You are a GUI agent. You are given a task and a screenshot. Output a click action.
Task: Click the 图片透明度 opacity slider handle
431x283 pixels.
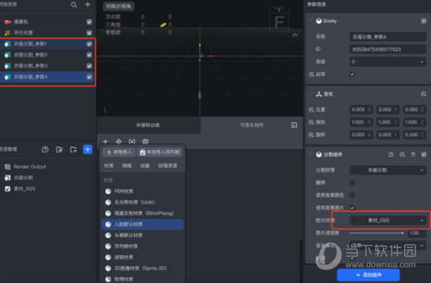click(x=402, y=233)
